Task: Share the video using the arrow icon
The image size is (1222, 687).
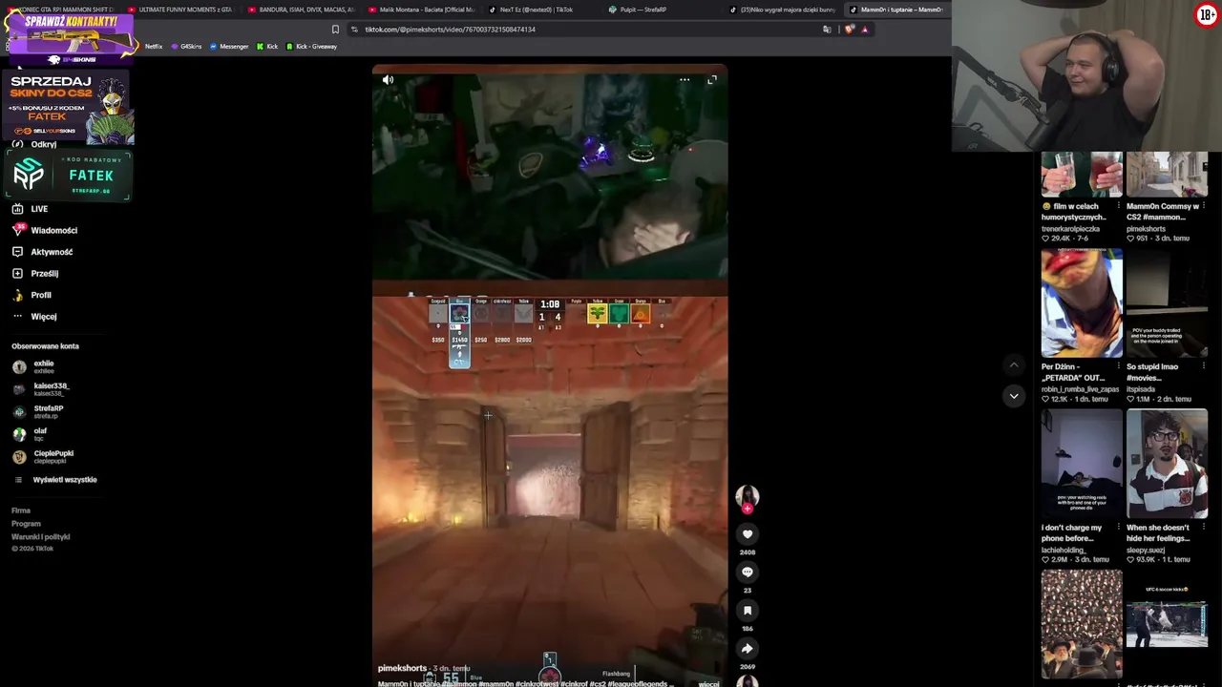Action: 748,649
